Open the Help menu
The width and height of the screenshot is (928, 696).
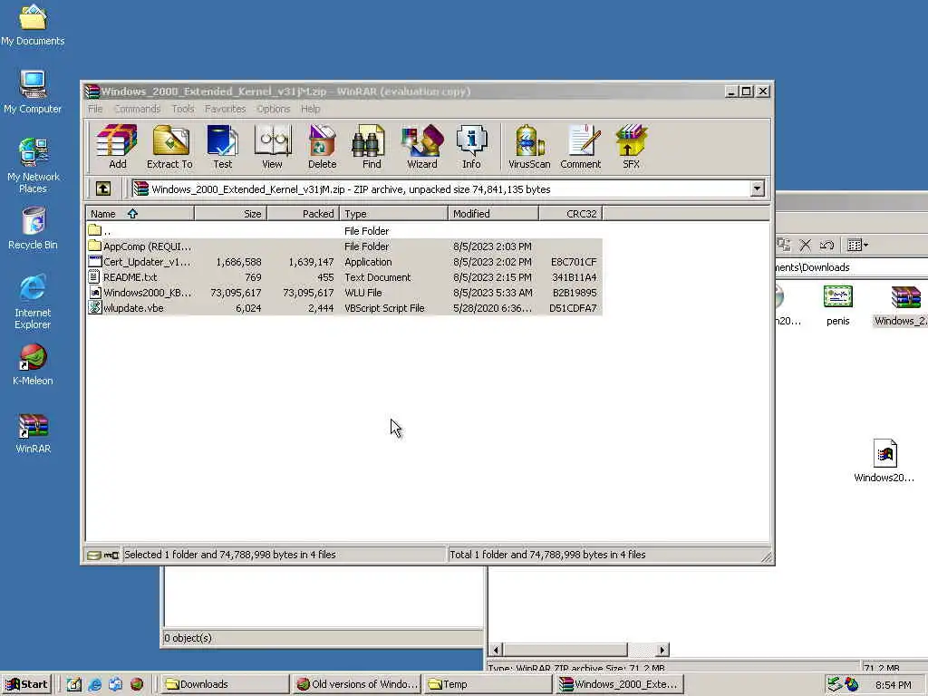pos(310,109)
